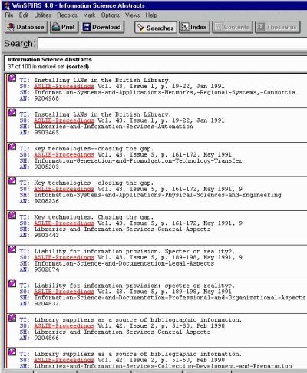
Task: Open the Mark menu
Action: [x=89, y=15]
